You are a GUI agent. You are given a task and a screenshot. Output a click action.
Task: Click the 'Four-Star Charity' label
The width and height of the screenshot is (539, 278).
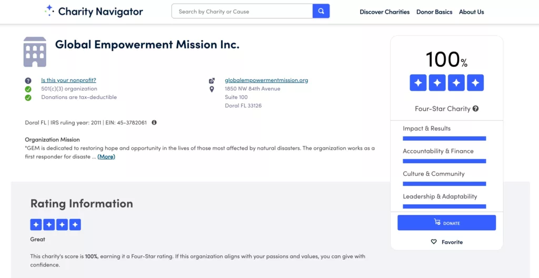pyautogui.click(x=442, y=108)
